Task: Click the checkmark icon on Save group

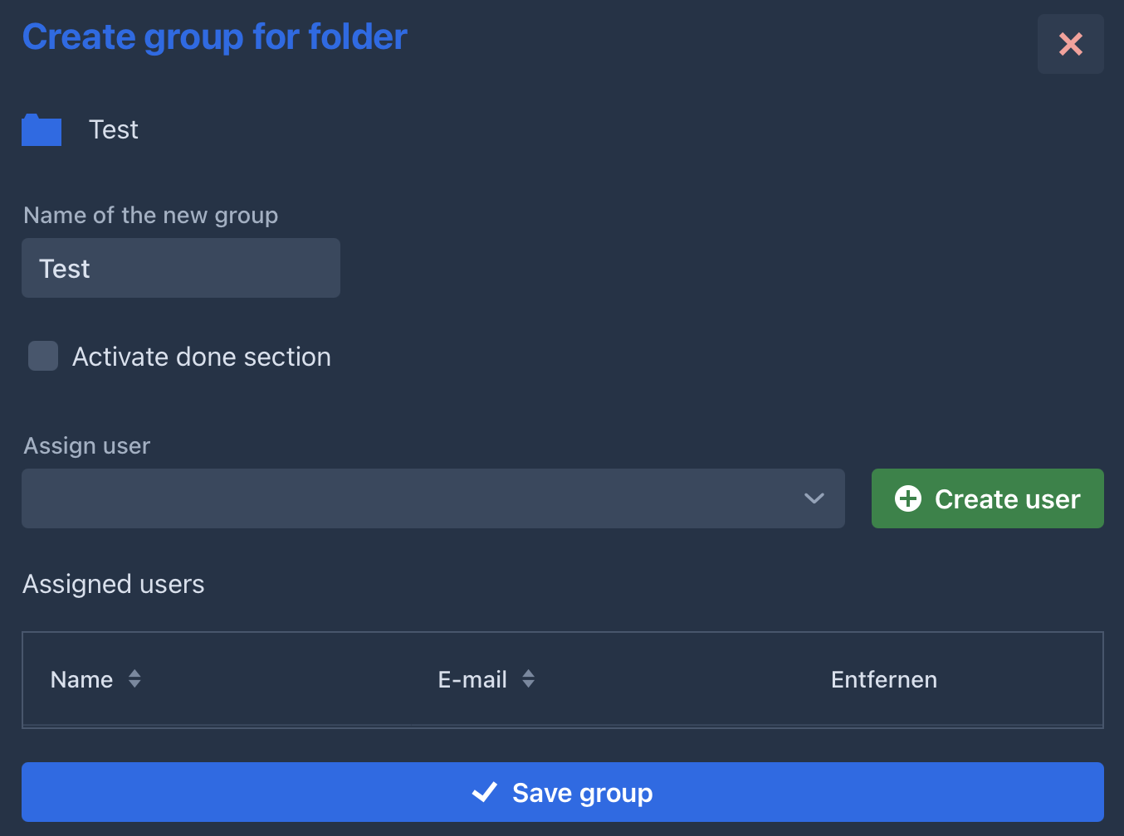Action: pyautogui.click(x=484, y=793)
